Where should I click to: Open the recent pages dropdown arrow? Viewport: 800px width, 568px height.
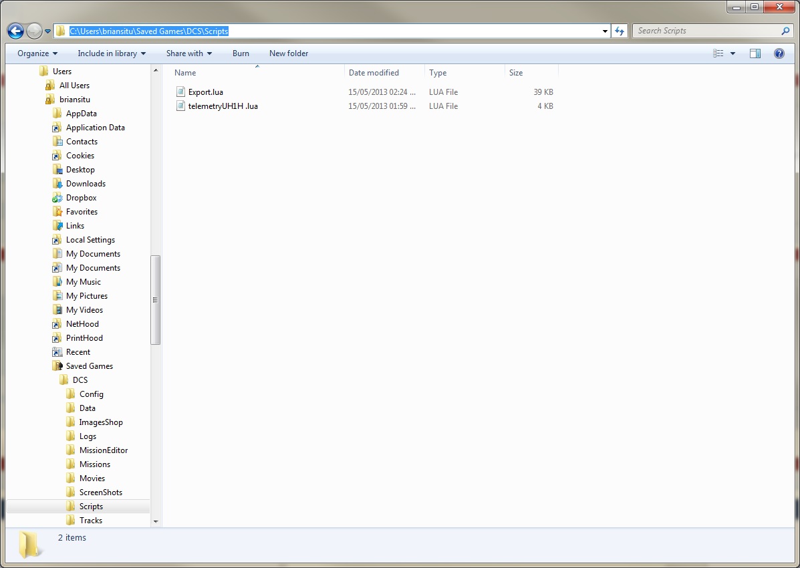pyautogui.click(x=47, y=31)
